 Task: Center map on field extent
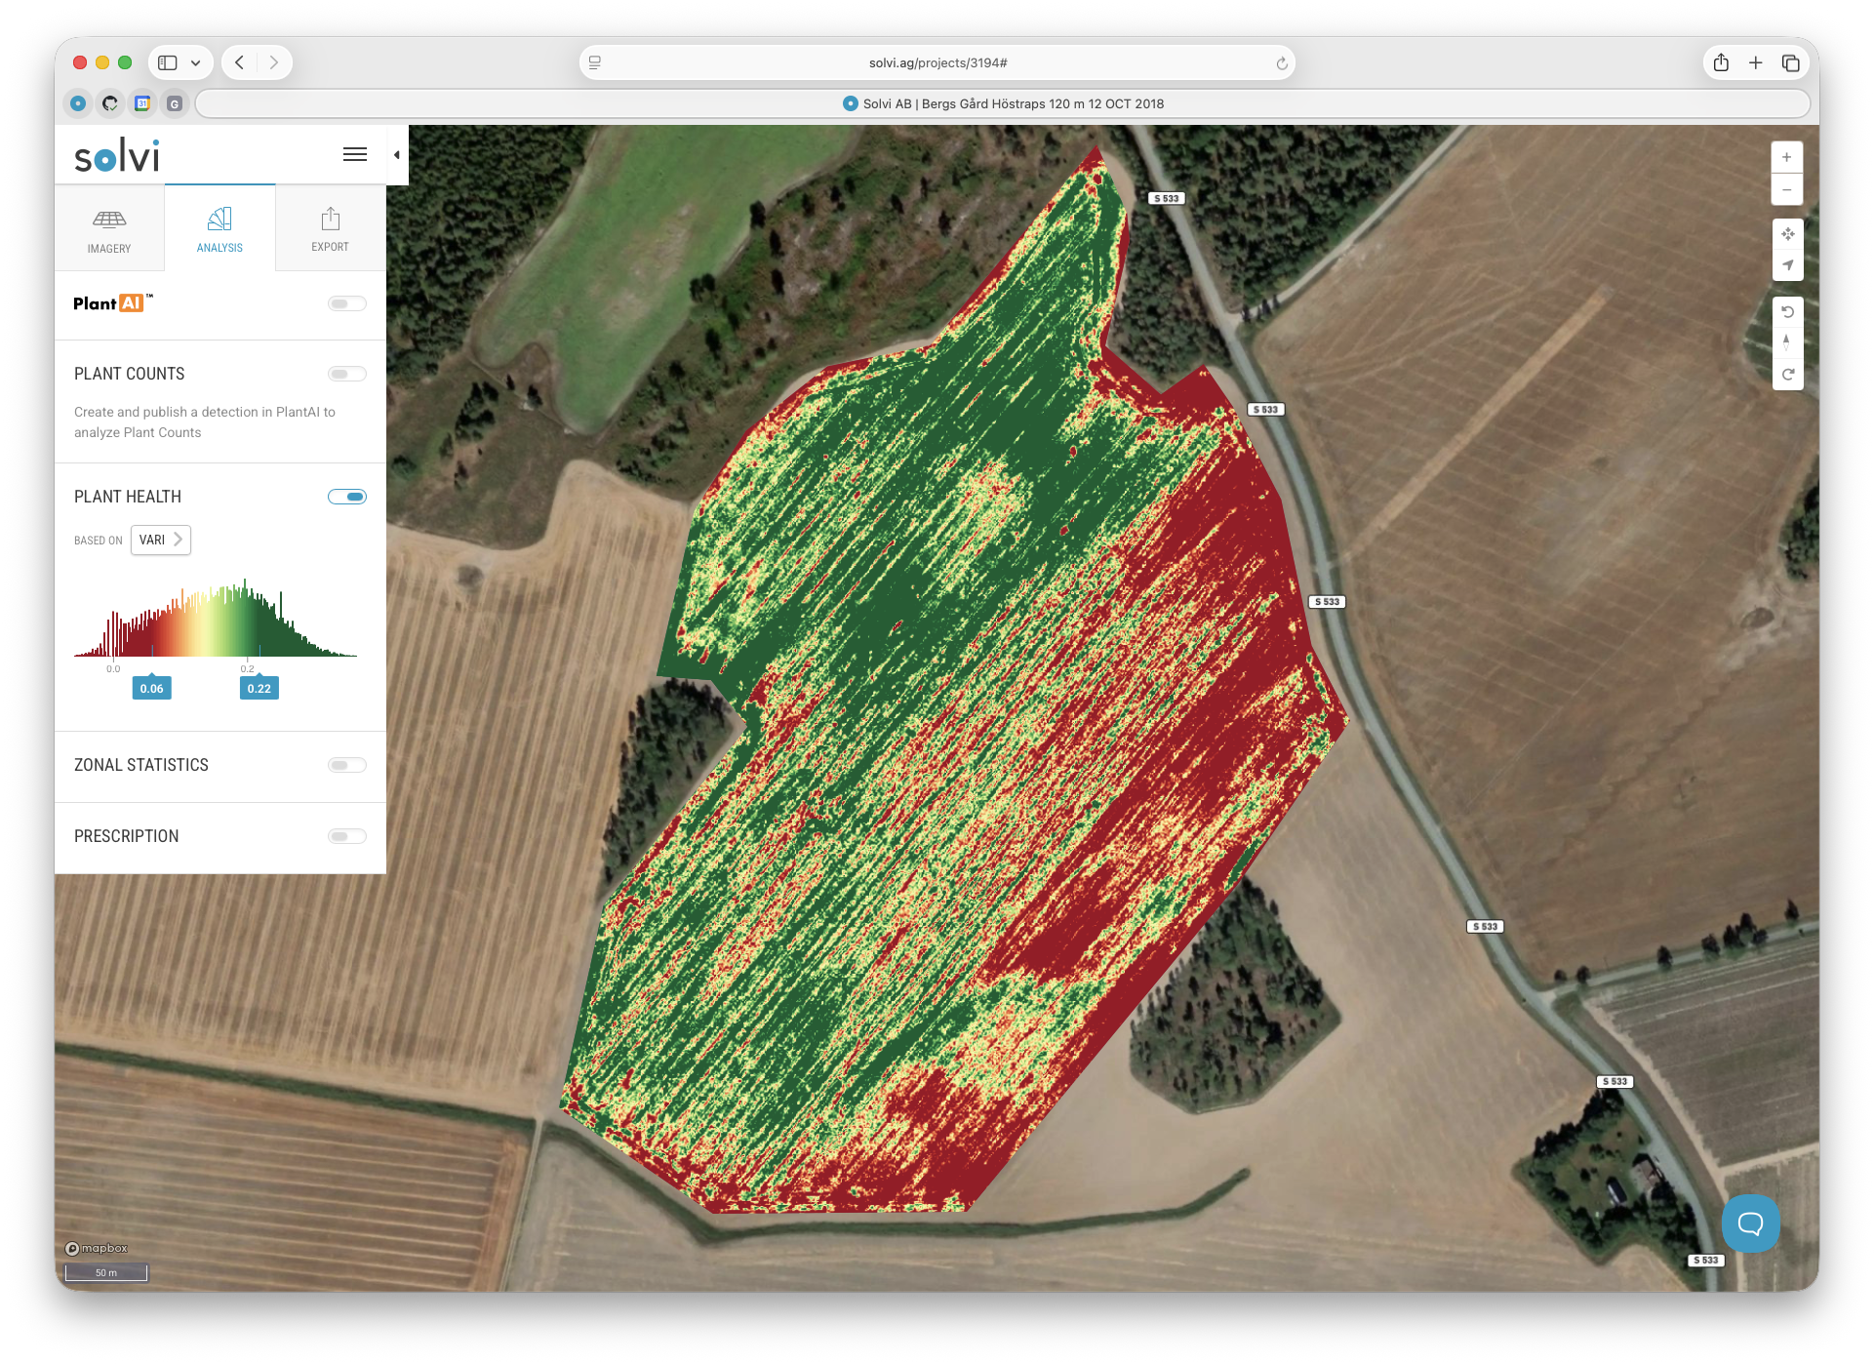click(x=1786, y=234)
